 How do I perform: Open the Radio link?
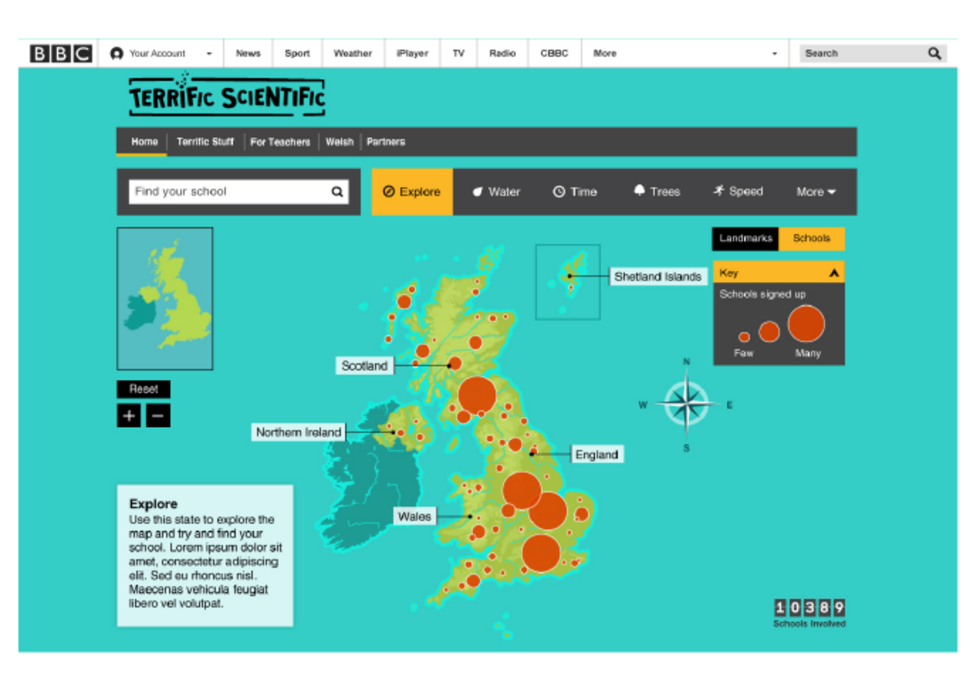pyautogui.click(x=502, y=53)
